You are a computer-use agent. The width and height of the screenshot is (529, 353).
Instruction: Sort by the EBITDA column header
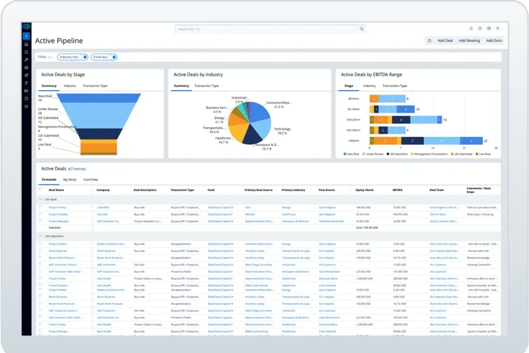pyautogui.click(x=398, y=190)
